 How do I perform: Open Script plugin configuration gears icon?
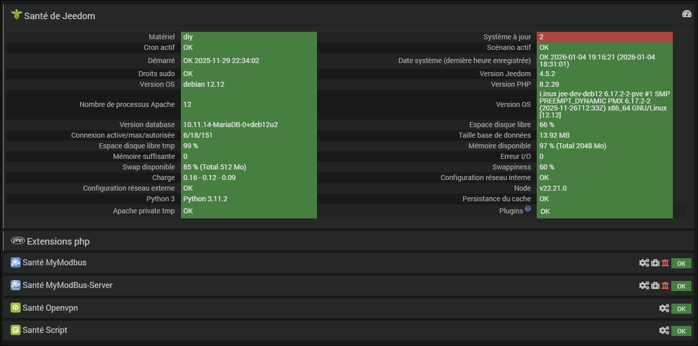coord(664,330)
